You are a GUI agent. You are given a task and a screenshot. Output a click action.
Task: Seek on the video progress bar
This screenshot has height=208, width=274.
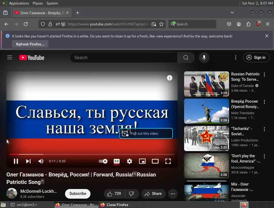point(92,154)
